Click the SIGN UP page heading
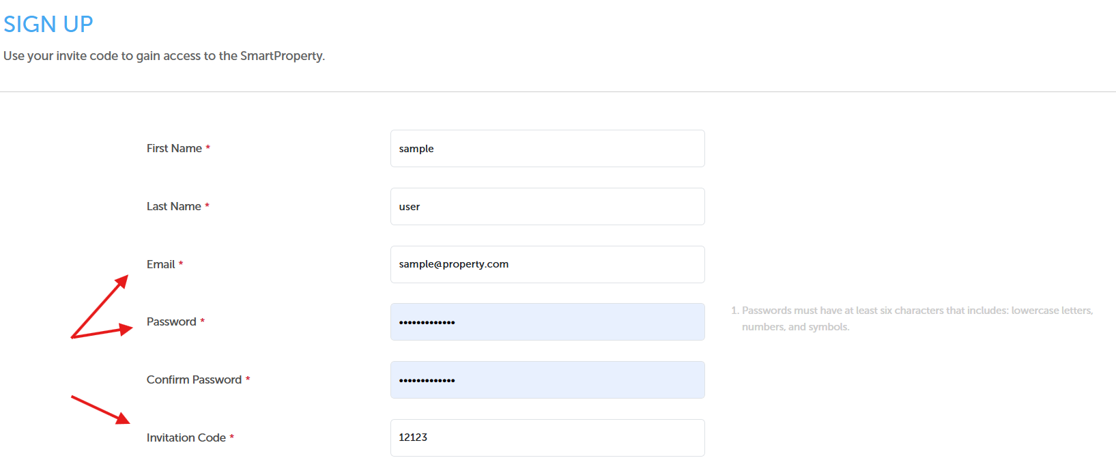This screenshot has height=473, width=1116. point(48,24)
